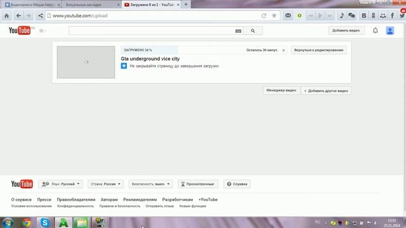Click 'Gta underground vice city' title
The height and width of the screenshot is (228, 406).
coord(150,59)
